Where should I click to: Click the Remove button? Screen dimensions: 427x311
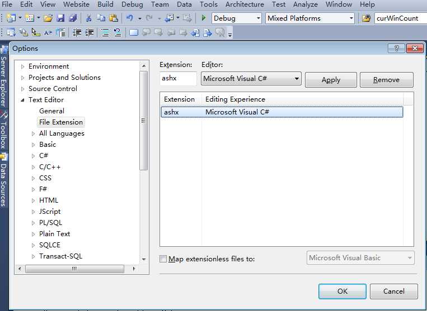click(x=386, y=80)
